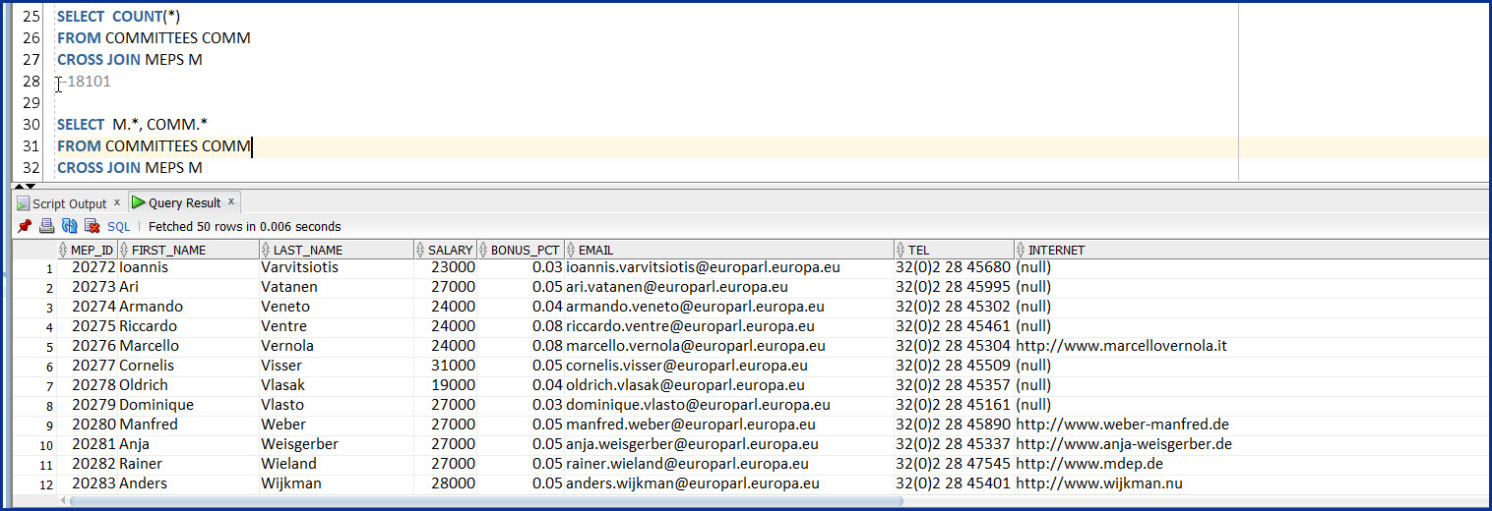Pin the Query Result panel
Image resolution: width=1492 pixels, height=511 pixels.
tap(25, 226)
